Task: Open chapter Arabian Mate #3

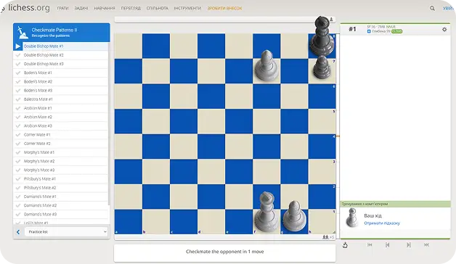Action: tap(61, 125)
